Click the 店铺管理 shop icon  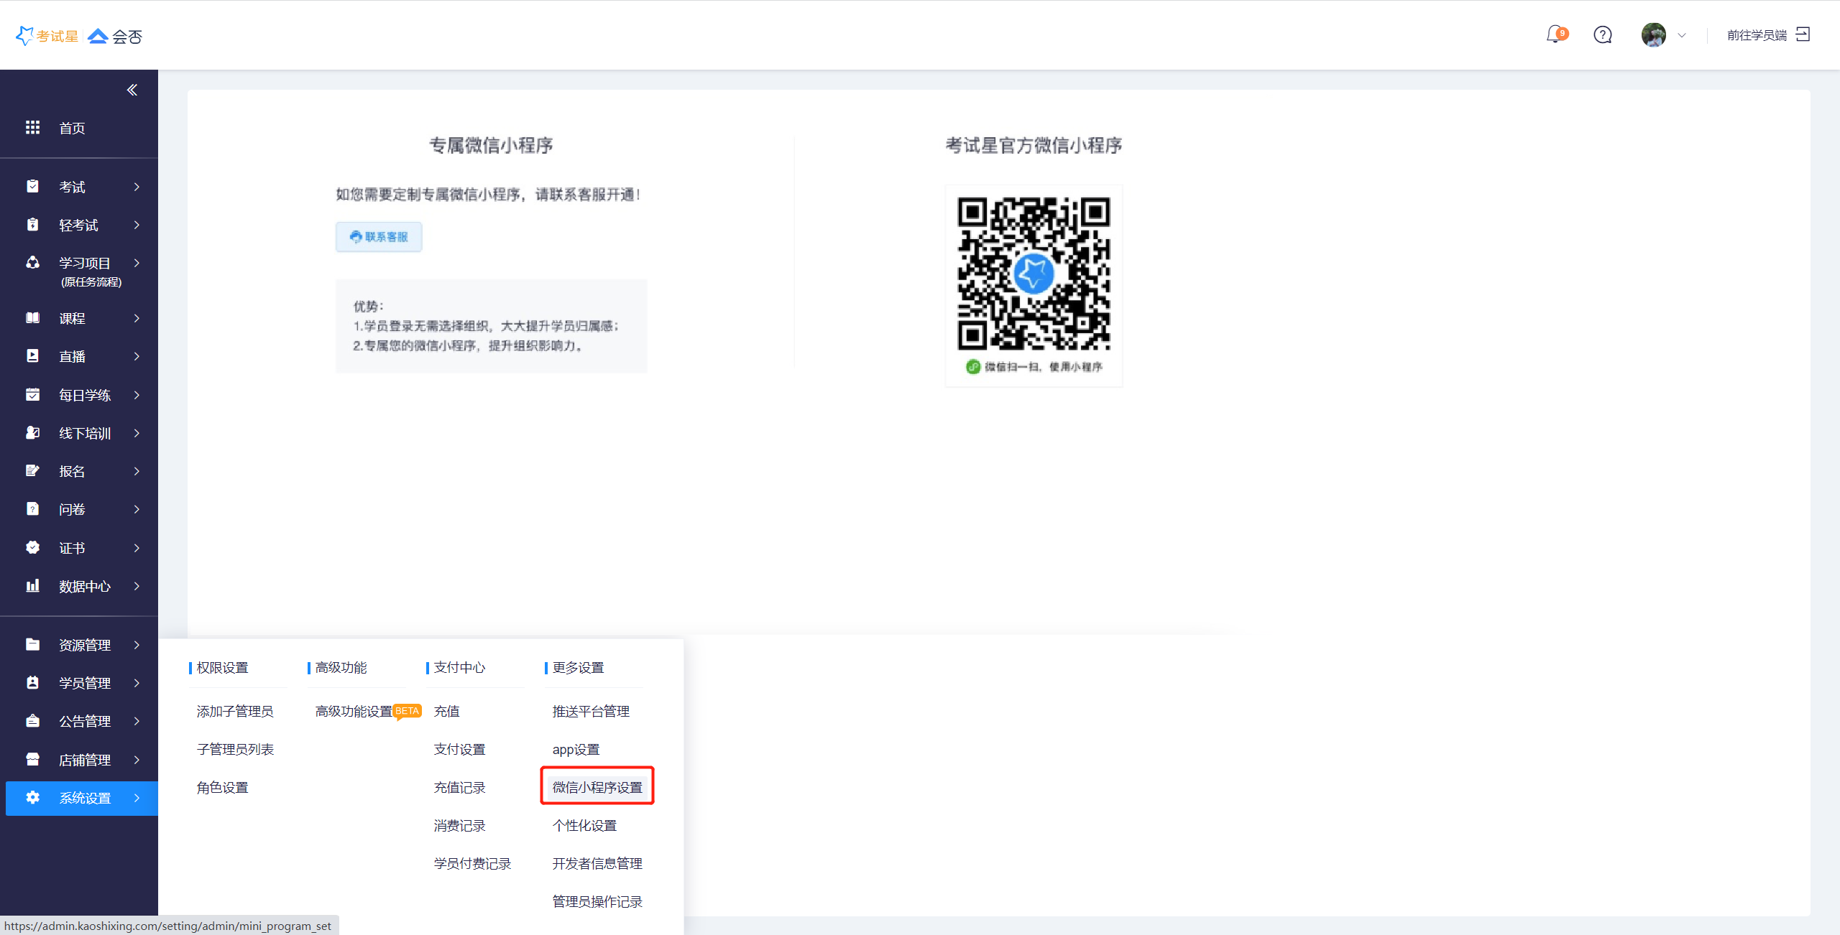point(32,760)
